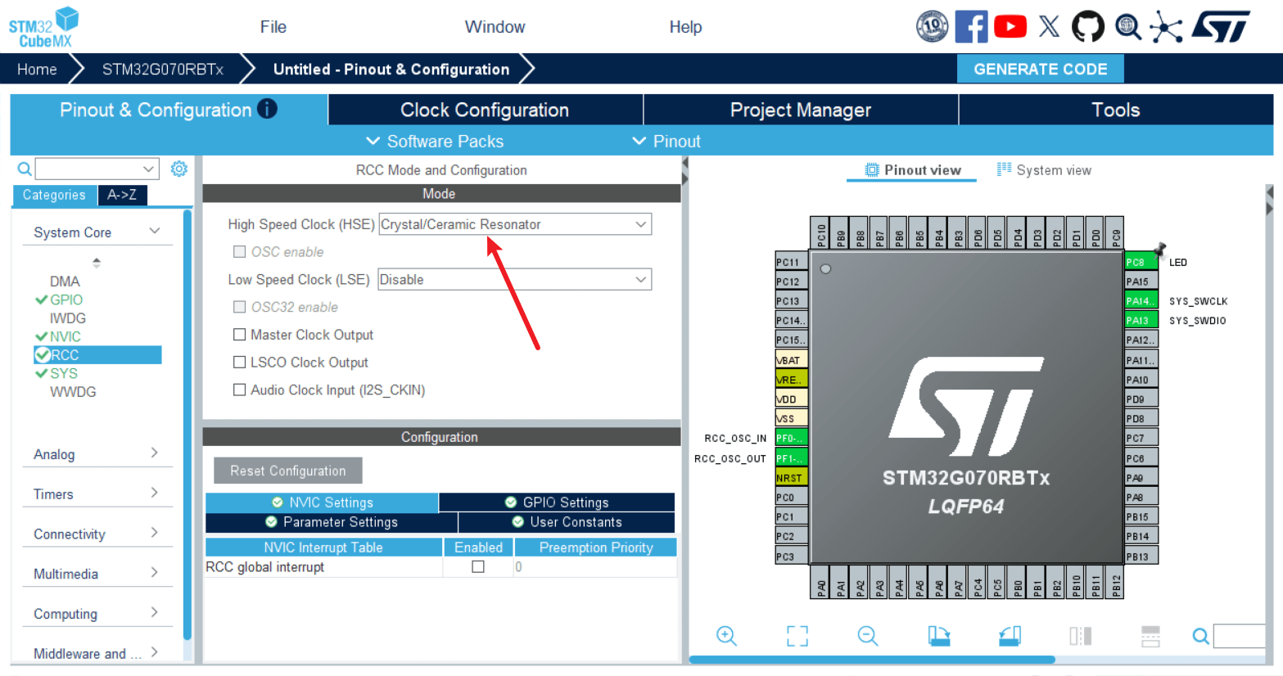Open the GPIO Settings tab
The width and height of the screenshot is (1283, 676).
(557, 502)
